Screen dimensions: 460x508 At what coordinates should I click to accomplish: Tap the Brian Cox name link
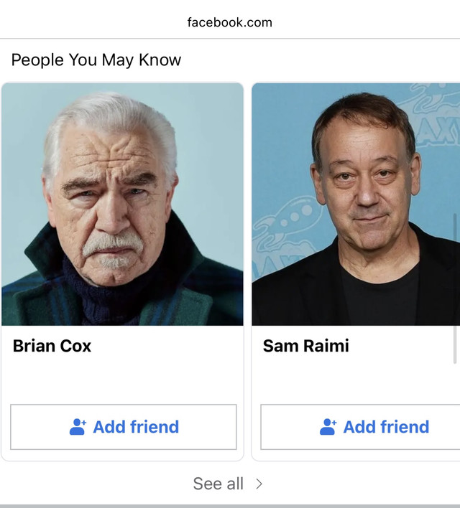click(52, 346)
